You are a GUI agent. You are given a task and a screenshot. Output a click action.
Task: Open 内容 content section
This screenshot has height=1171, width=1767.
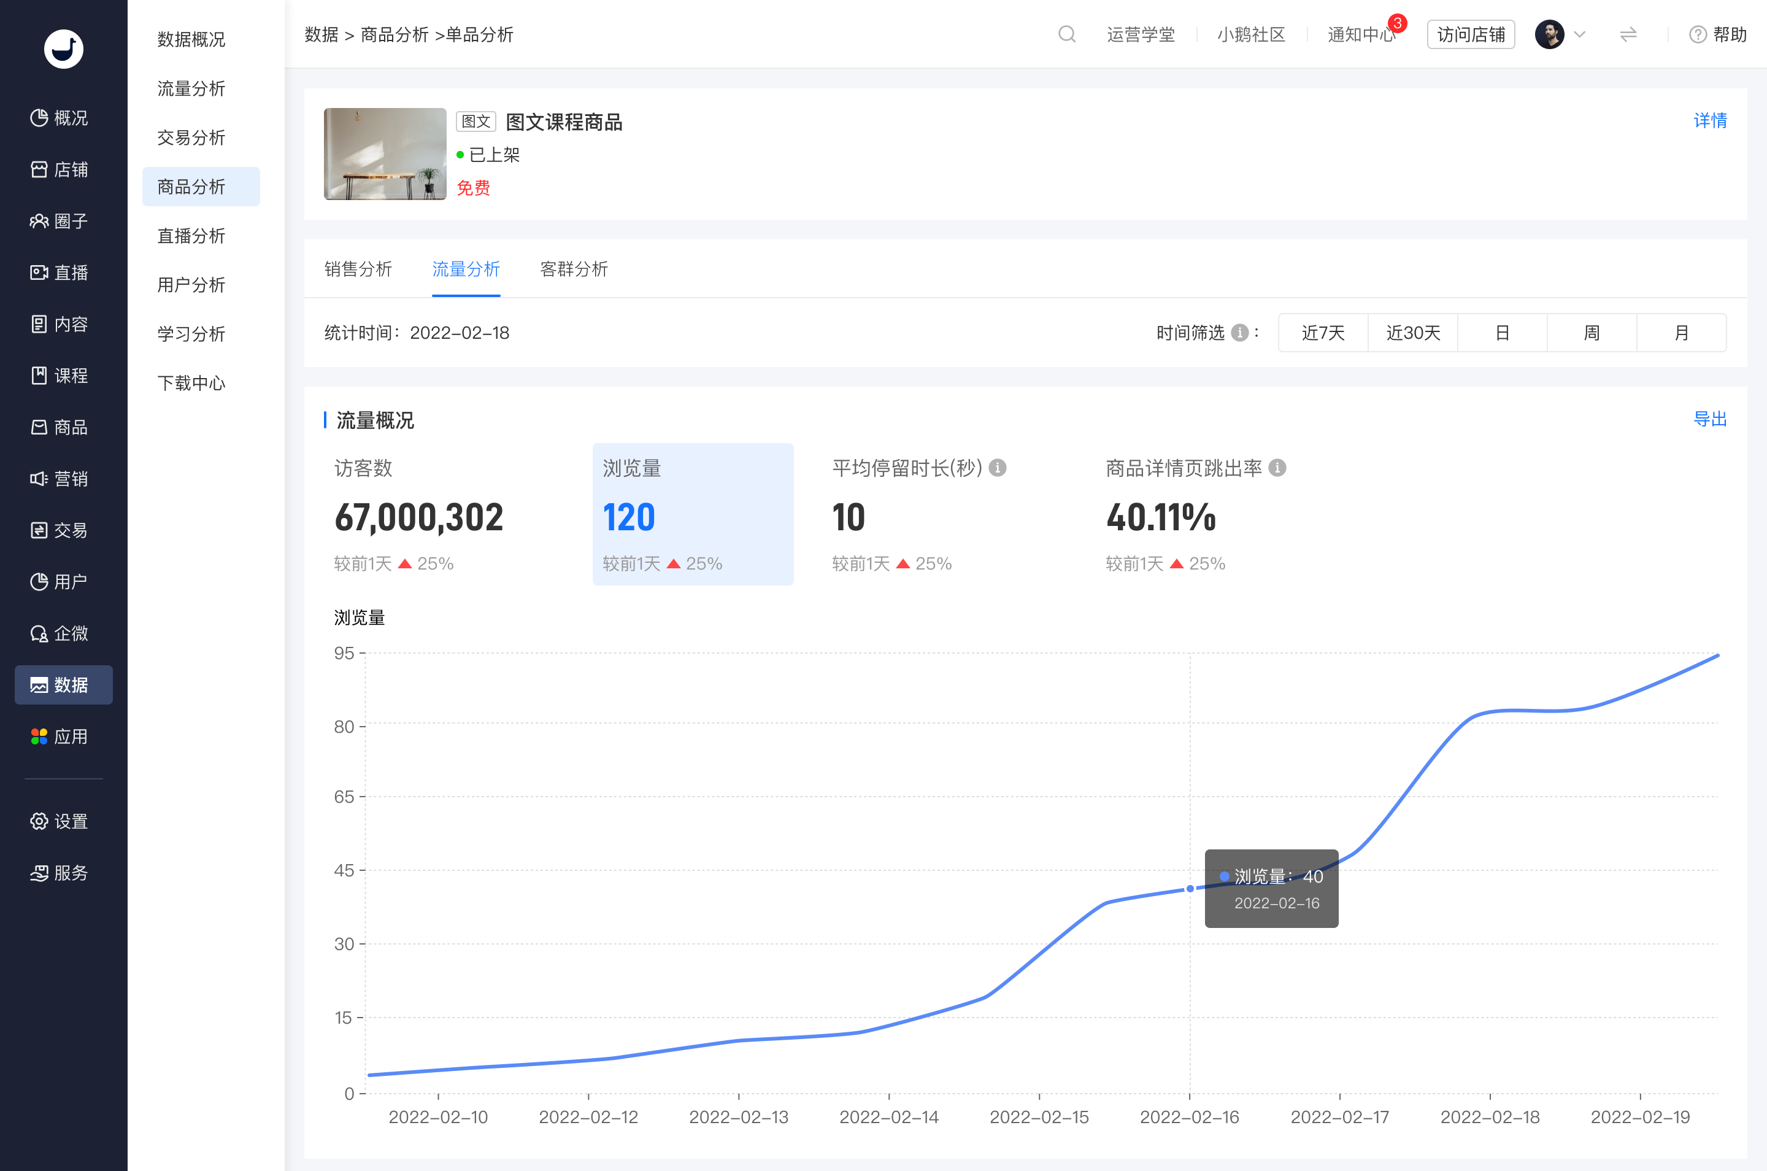click(x=60, y=324)
